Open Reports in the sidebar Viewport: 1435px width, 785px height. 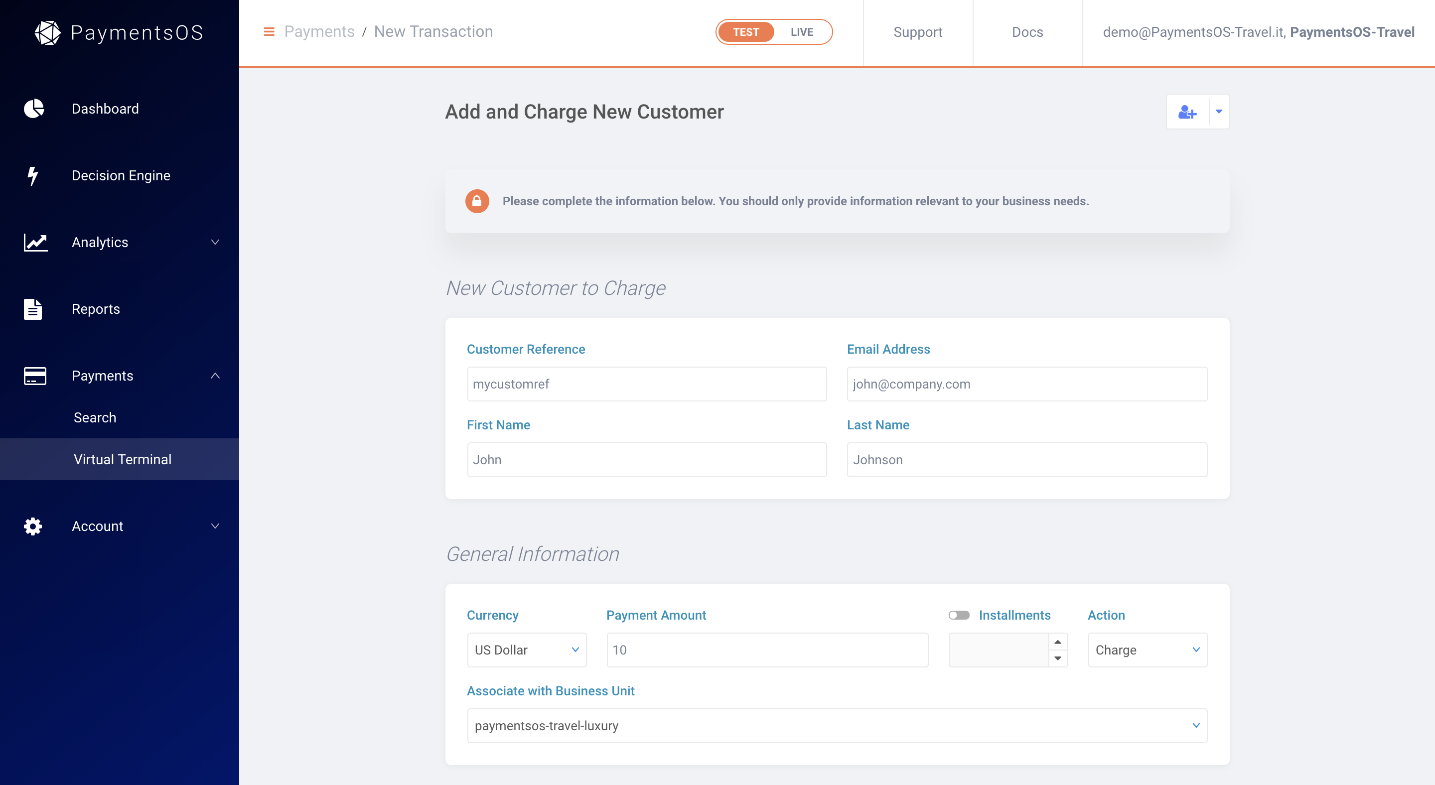pyautogui.click(x=96, y=309)
